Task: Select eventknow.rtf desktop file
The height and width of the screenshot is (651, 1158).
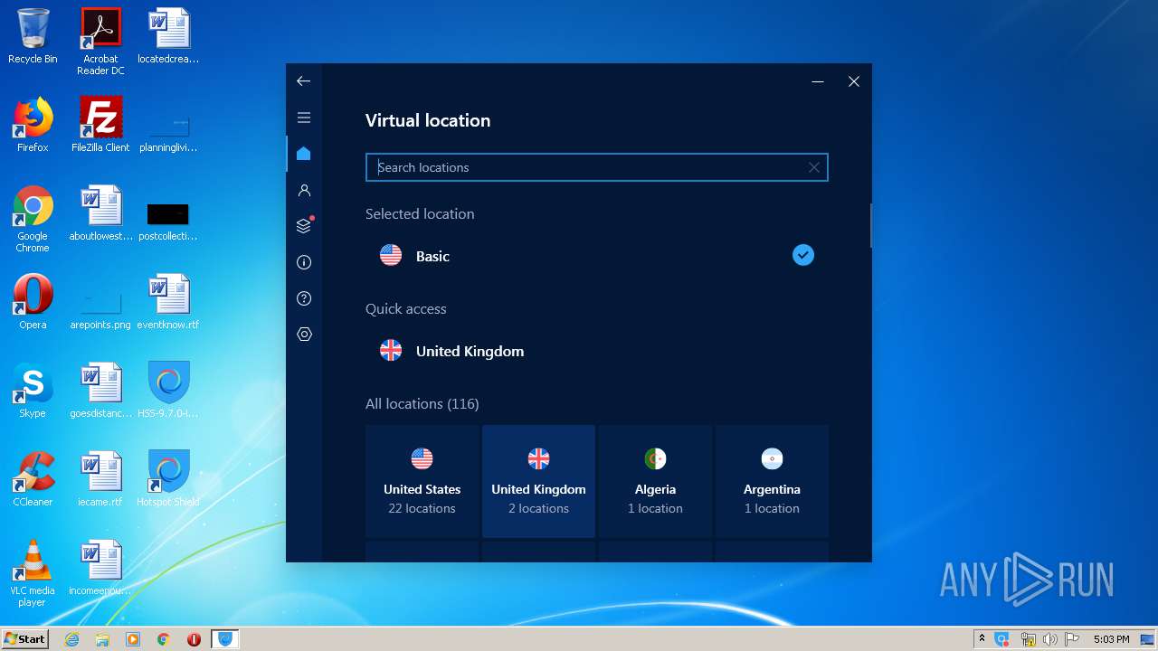Action: 168,302
